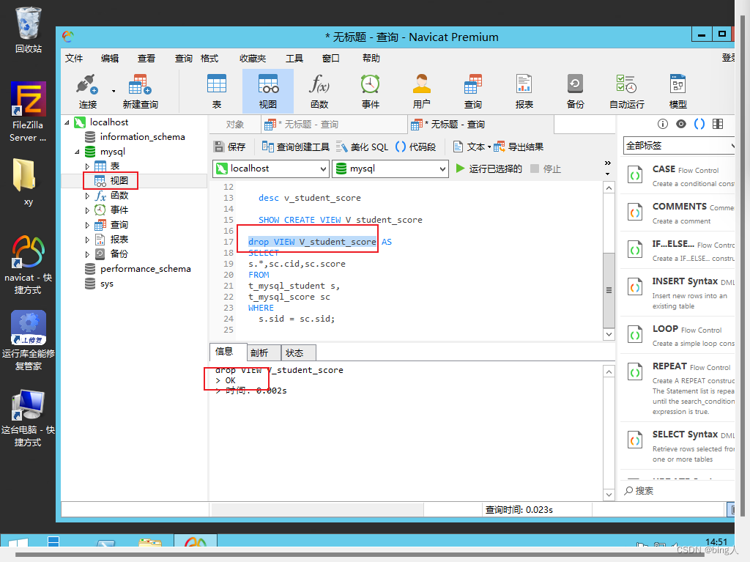Open the localhost connection dropdown

tap(271, 169)
